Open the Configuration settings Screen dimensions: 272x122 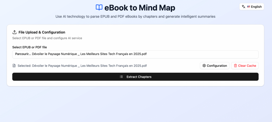tap(215, 66)
